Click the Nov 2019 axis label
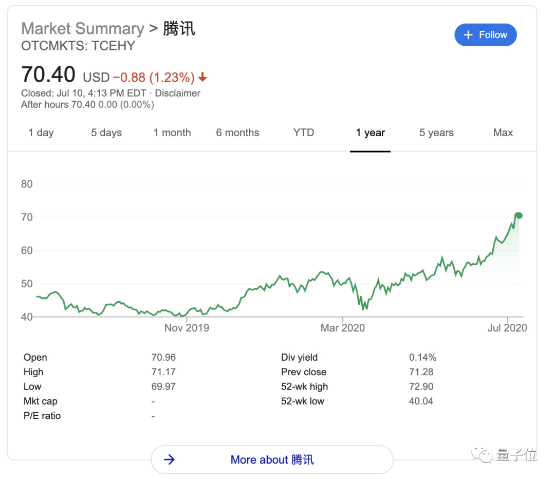The image size is (555, 479). click(x=187, y=328)
